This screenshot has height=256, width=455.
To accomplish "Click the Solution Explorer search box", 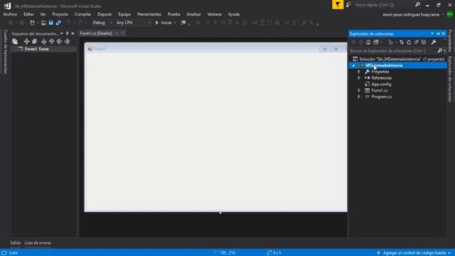I will pos(393,50).
